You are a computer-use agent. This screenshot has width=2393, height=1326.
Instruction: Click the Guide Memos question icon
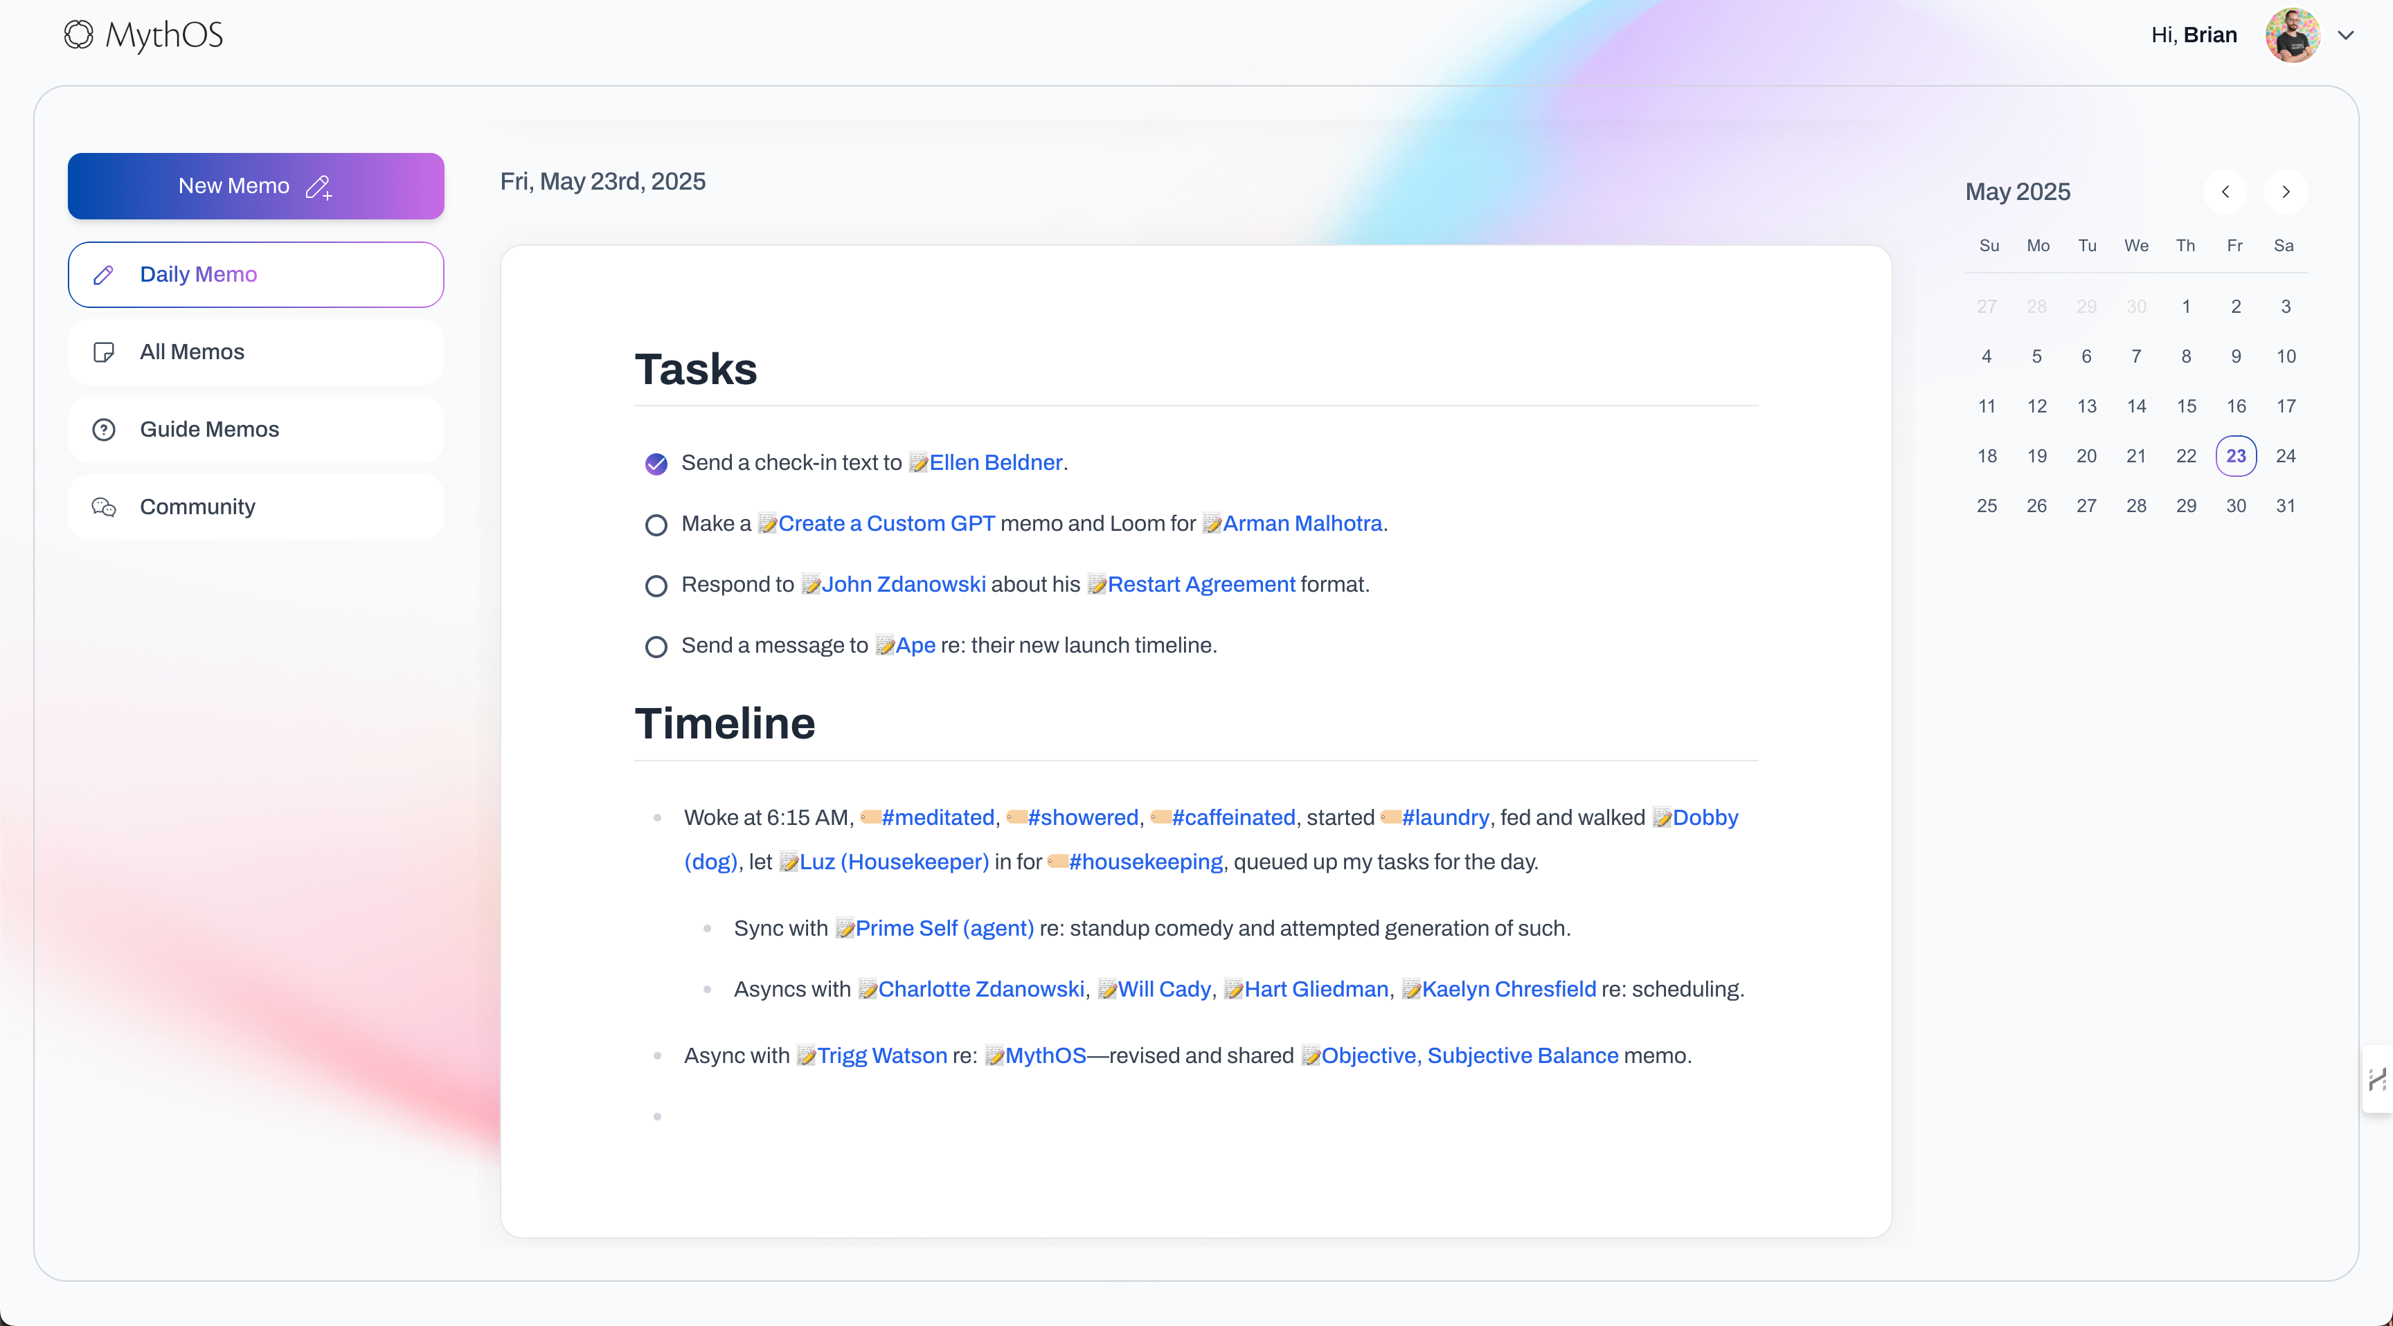click(x=104, y=430)
